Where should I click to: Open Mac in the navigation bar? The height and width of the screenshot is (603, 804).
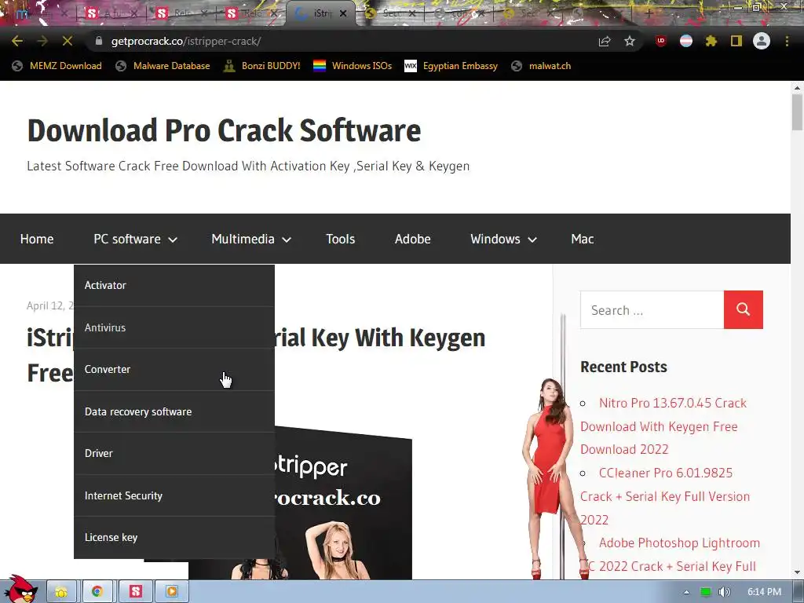pos(583,239)
